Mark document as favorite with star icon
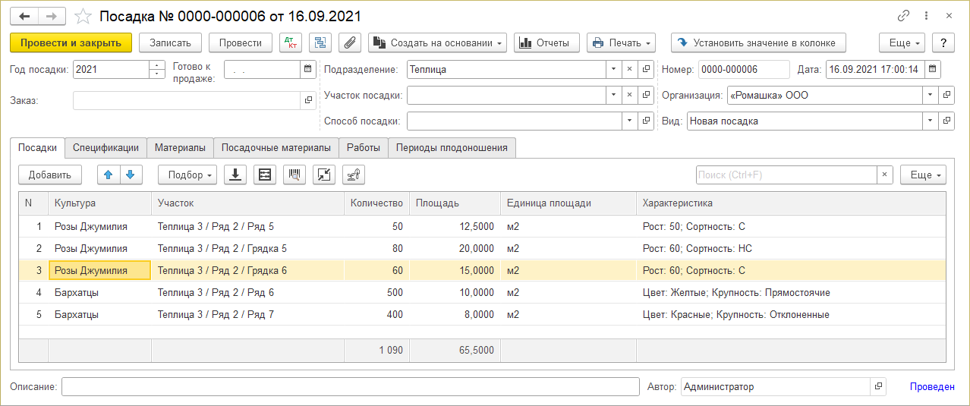The image size is (970, 406). point(85,16)
